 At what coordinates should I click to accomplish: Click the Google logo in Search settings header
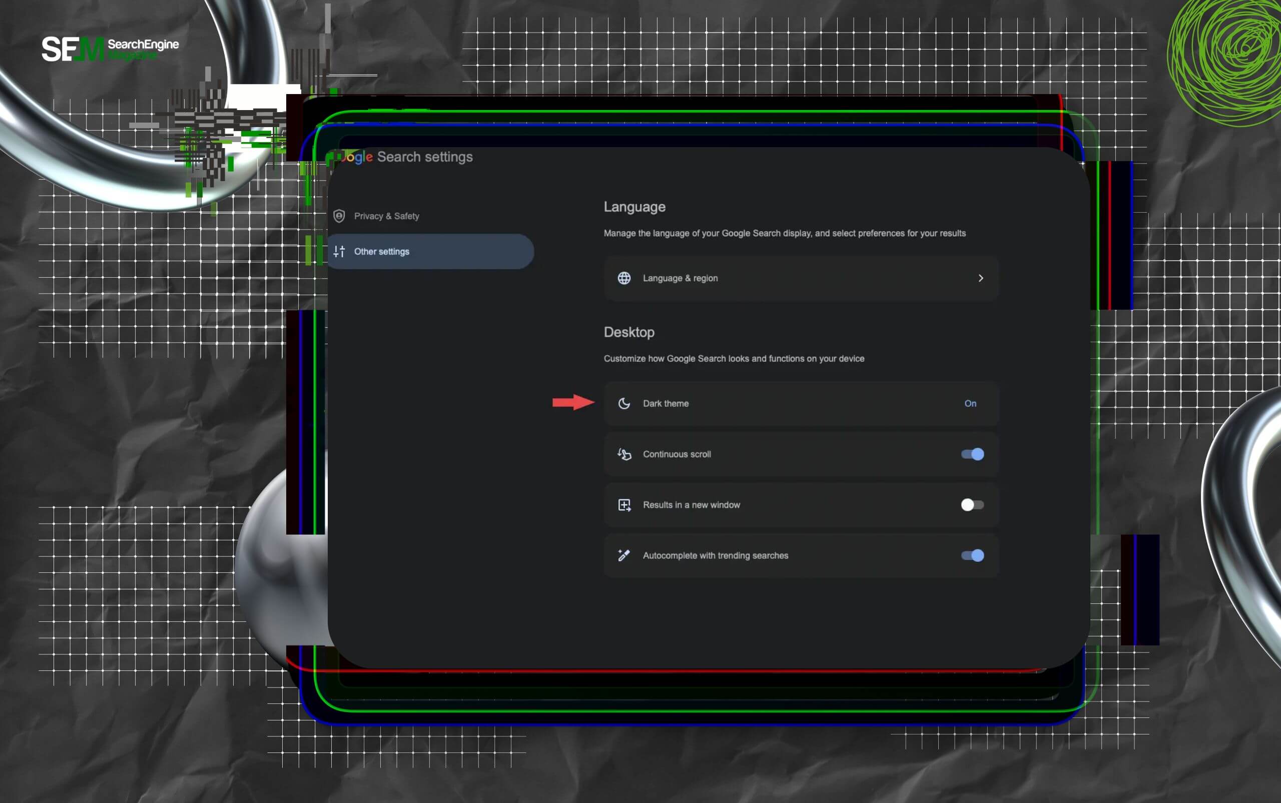[x=353, y=157]
